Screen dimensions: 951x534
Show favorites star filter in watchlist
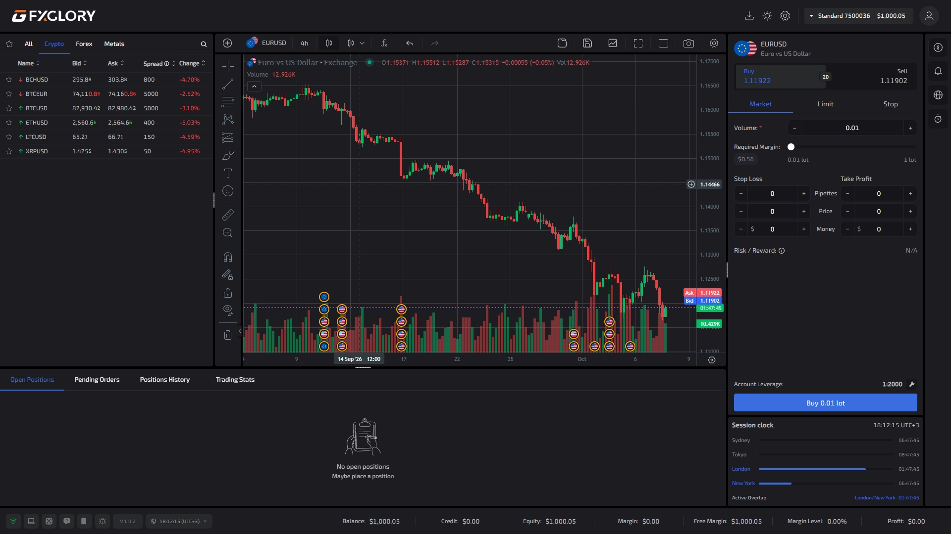pos(9,44)
